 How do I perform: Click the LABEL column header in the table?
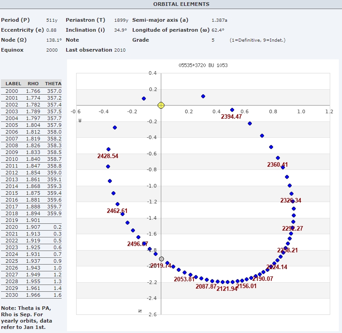13,84
